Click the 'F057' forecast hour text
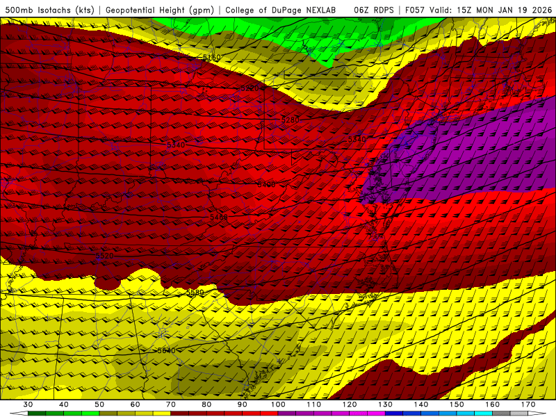The height and width of the screenshot is (417, 556). tap(414, 10)
